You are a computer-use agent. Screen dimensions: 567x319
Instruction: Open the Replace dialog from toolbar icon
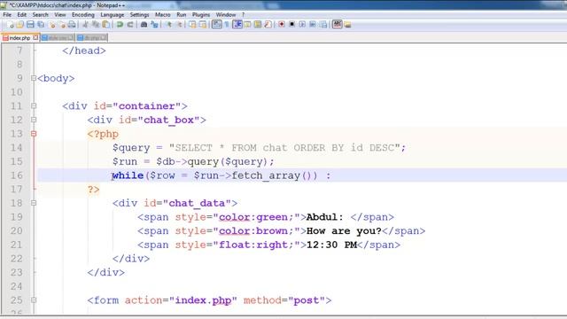(154, 25)
